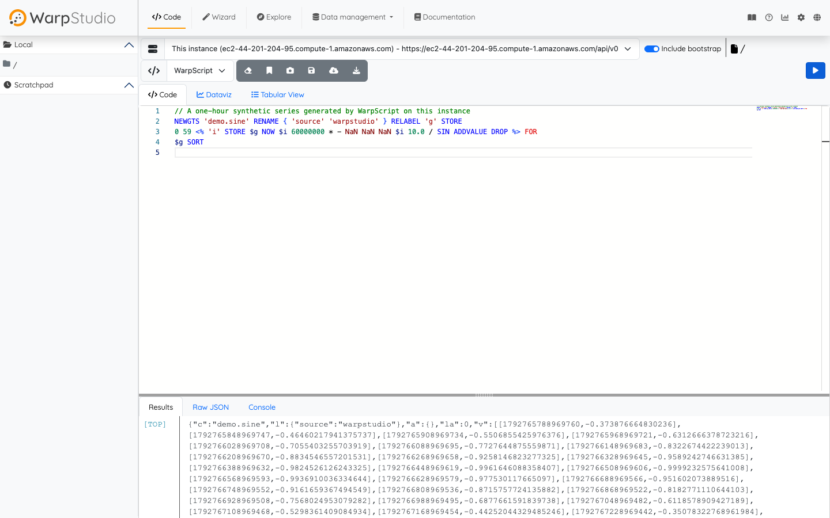Run the WarpScript with the play button
The height and width of the screenshot is (518, 830).
815,70
